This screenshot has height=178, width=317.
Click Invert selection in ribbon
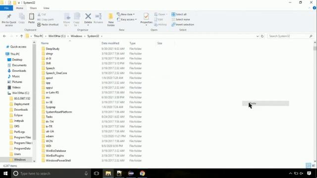[183, 24]
